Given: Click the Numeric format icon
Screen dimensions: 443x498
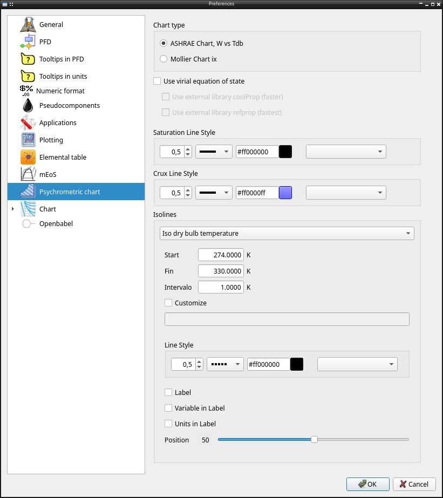Looking at the screenshot, I should click(26, 91).
